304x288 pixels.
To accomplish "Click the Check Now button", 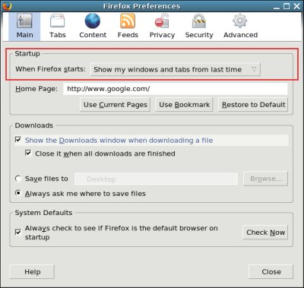I will (x=265, y=233).
